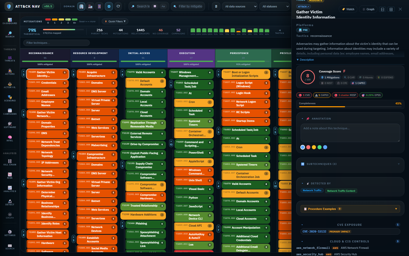Viewport: 409px width, 256px height.
Task: Enable the globe domain toggle
Action: (x=109, y=6)
